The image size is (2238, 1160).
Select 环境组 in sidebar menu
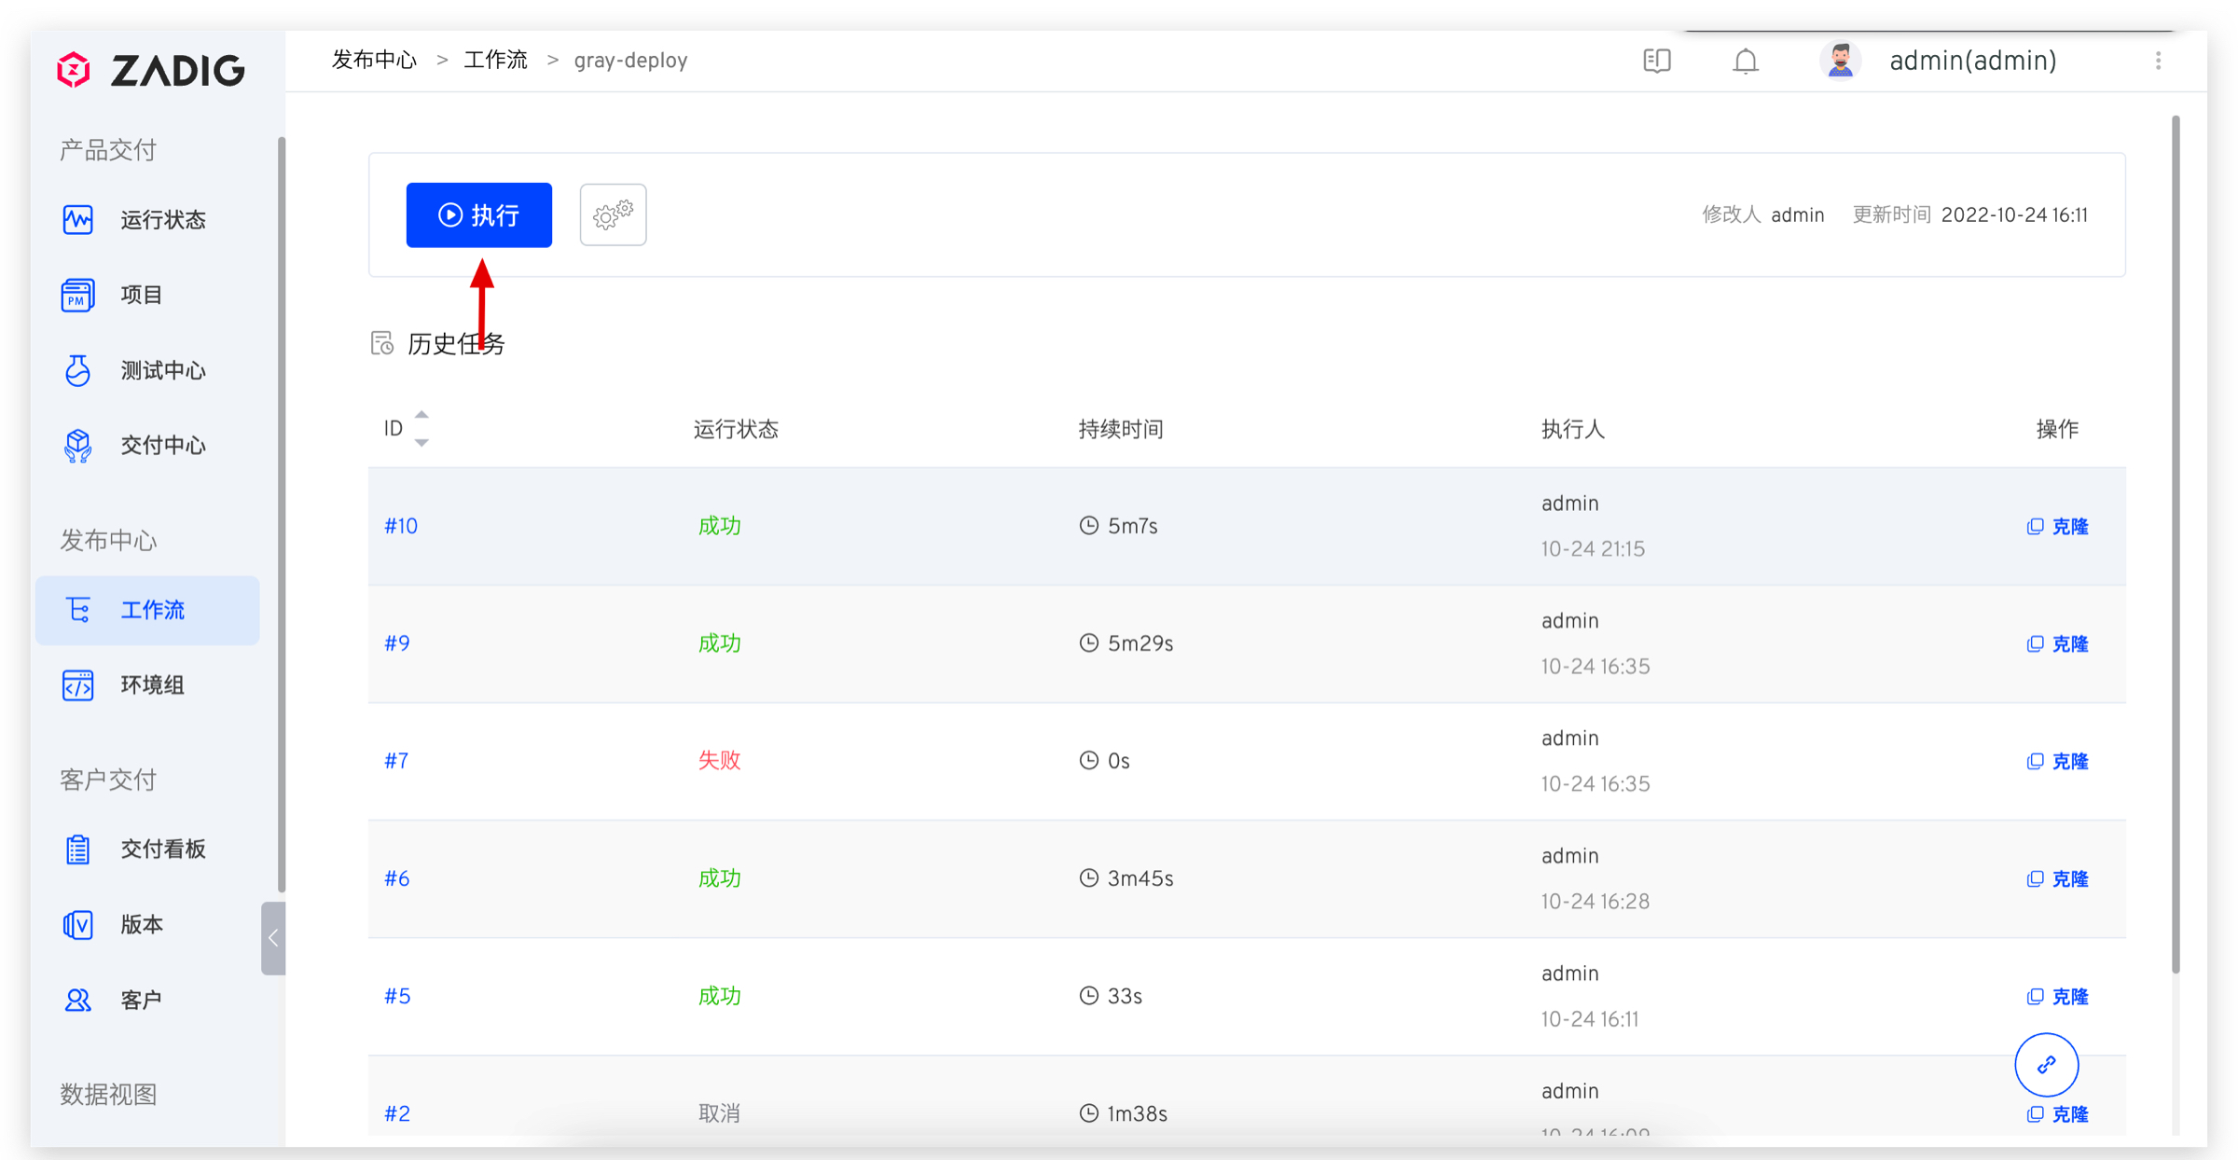[x=152, y=685]
